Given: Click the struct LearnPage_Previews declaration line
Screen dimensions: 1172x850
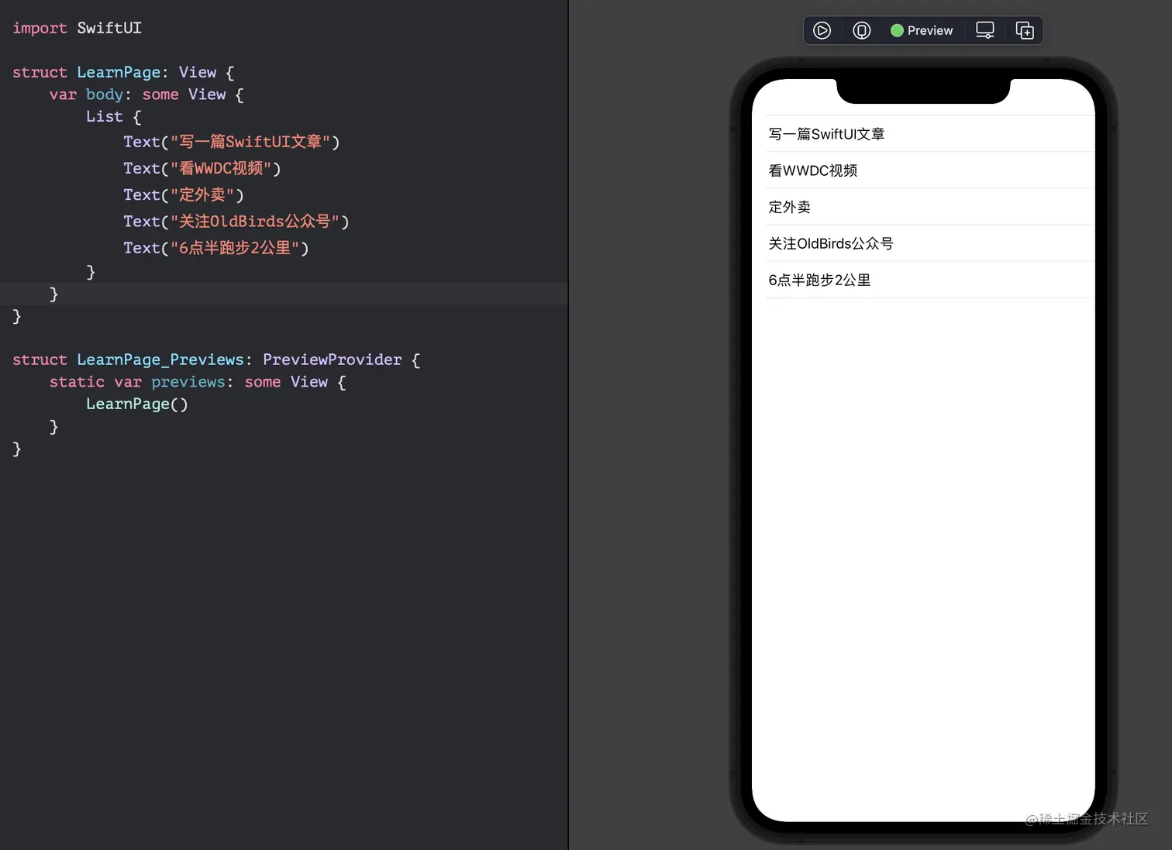Looking at the screenshot, I should [216, 360].
